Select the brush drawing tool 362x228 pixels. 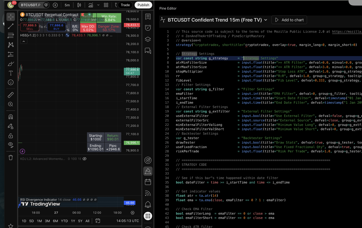click(x=11, y=64)
